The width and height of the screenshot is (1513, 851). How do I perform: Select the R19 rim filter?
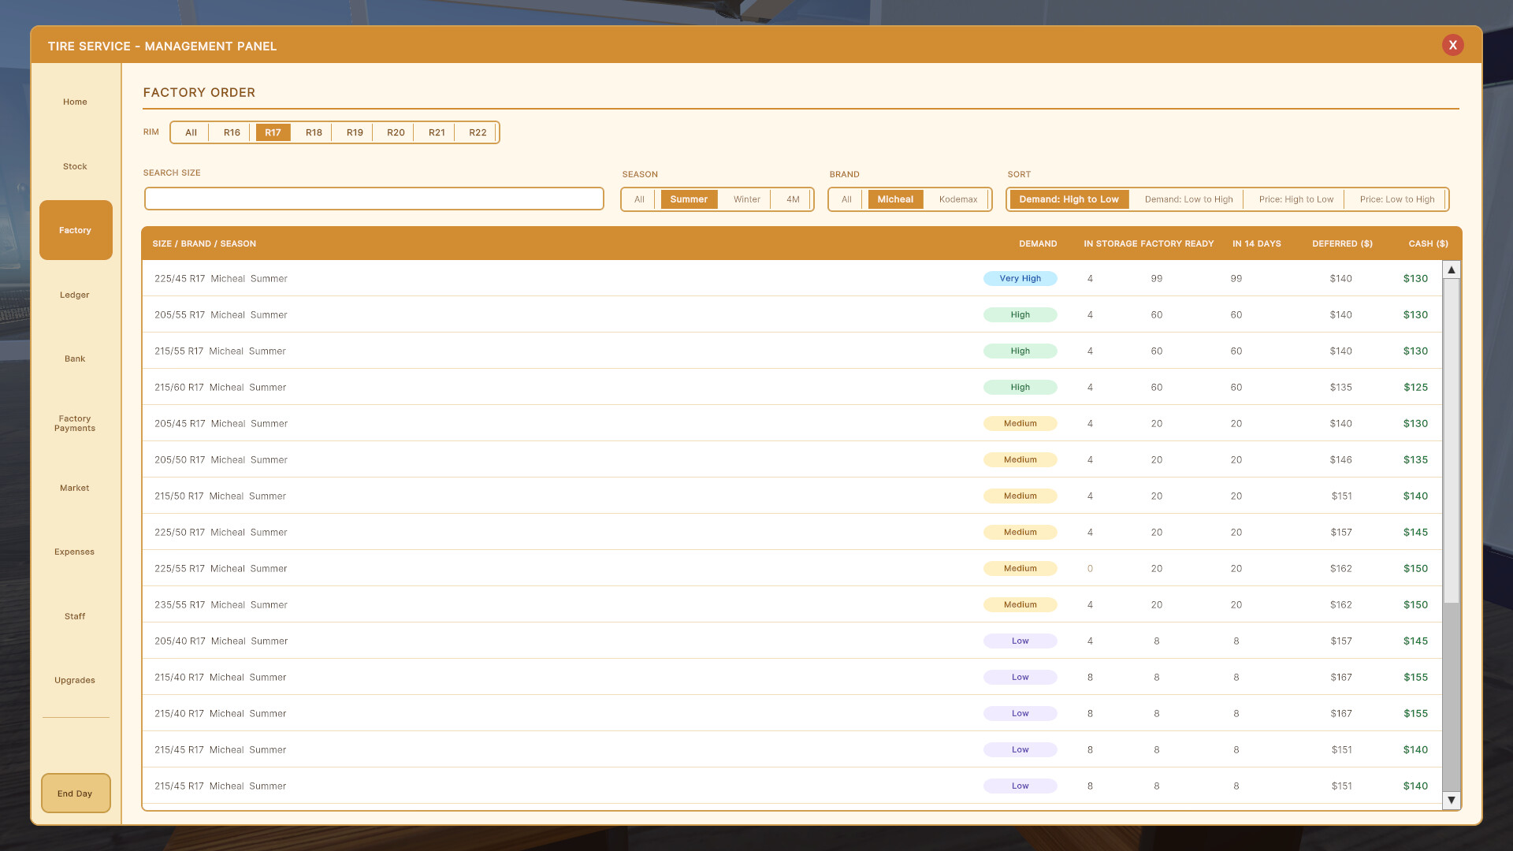[355, 132]
